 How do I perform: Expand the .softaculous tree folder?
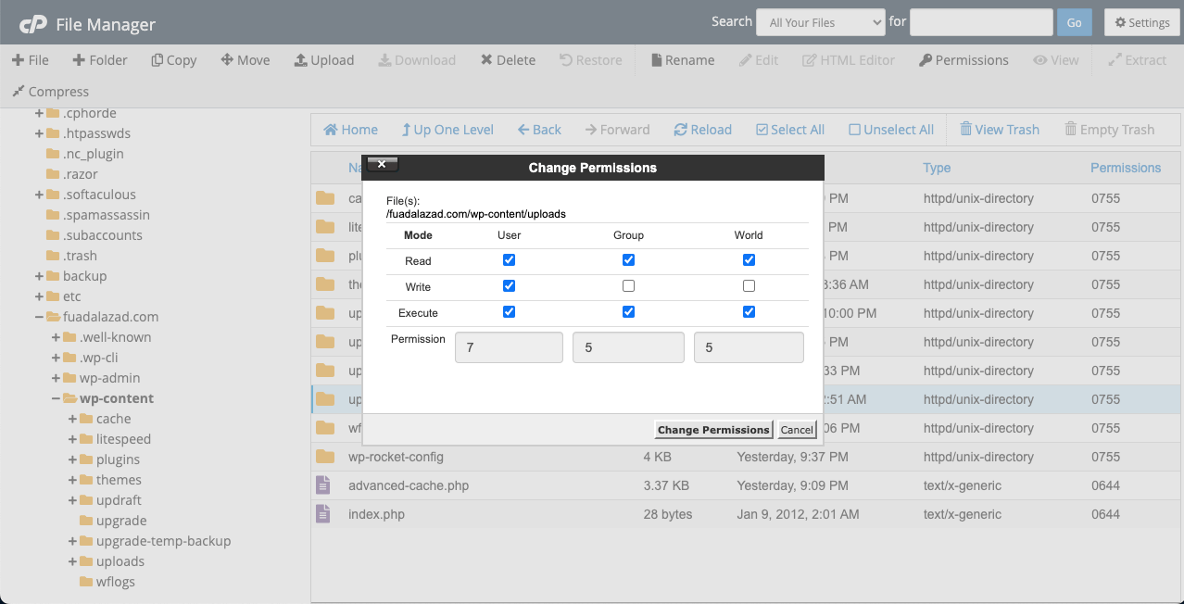coord(39,195)
